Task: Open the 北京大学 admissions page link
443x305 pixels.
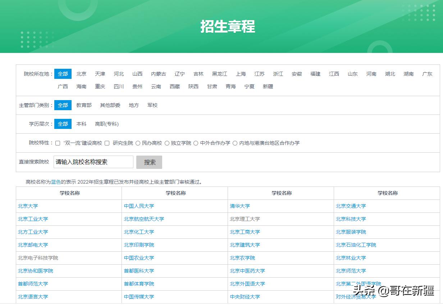Action: coord(28,206)
